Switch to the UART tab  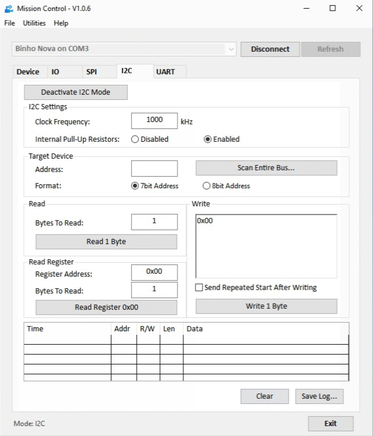tap(166, 72)
